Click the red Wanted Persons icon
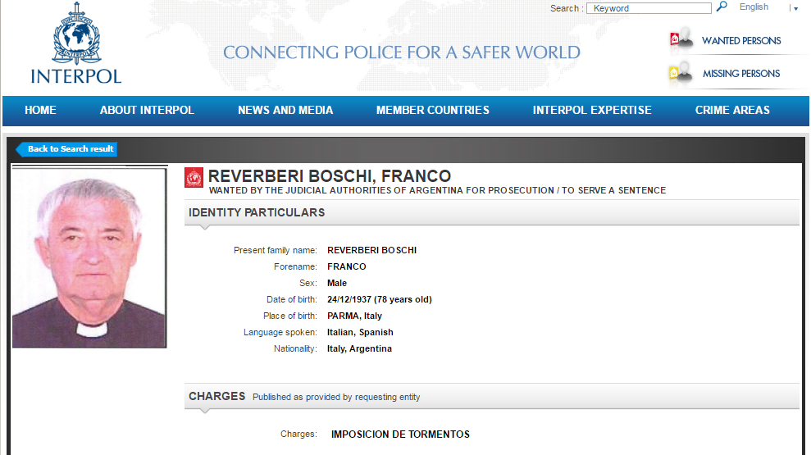Screen dimensions: 811x455 click(x=681, y=39)
